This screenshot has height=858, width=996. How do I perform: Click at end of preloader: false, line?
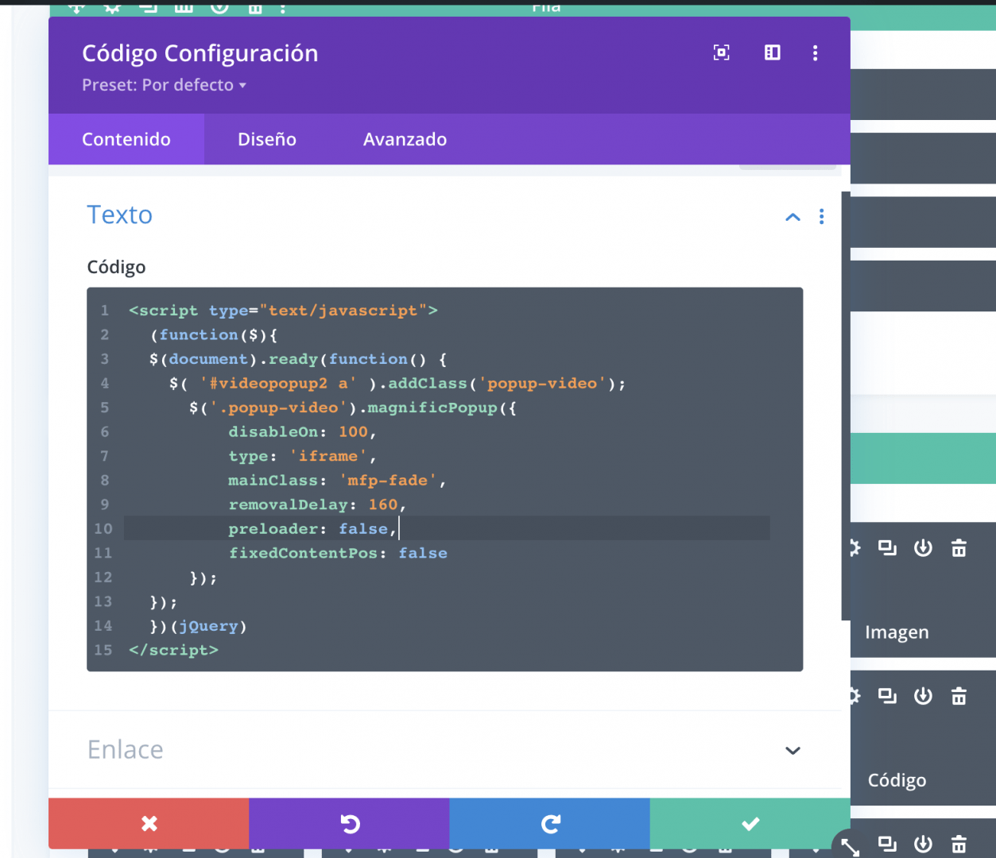(399, 528)
